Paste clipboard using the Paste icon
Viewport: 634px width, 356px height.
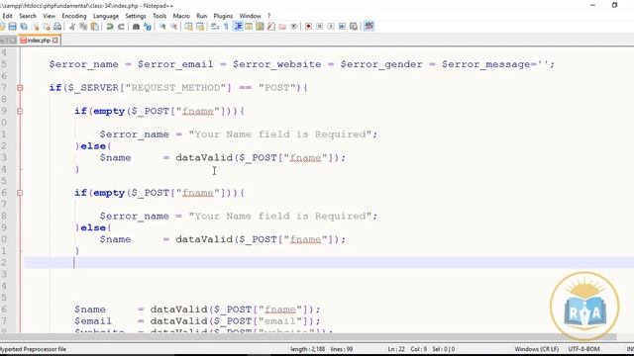tap(95, 27)
